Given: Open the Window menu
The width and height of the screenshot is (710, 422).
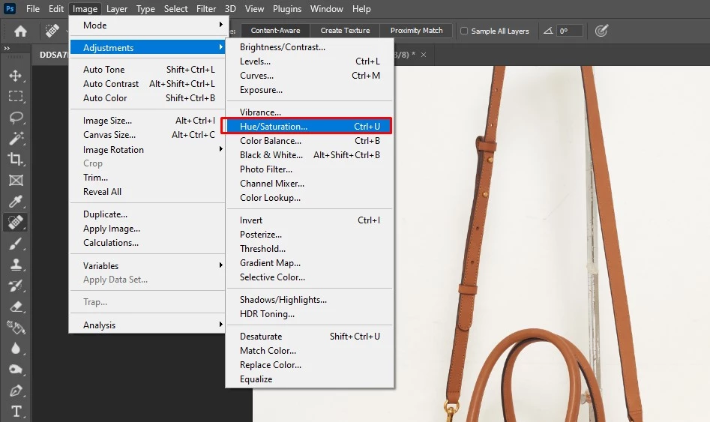Looking at the screenshot, I should (x=326, y=8).
